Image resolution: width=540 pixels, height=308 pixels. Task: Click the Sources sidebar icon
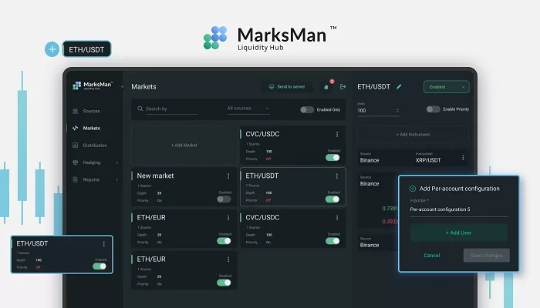[x=76, y=111]
